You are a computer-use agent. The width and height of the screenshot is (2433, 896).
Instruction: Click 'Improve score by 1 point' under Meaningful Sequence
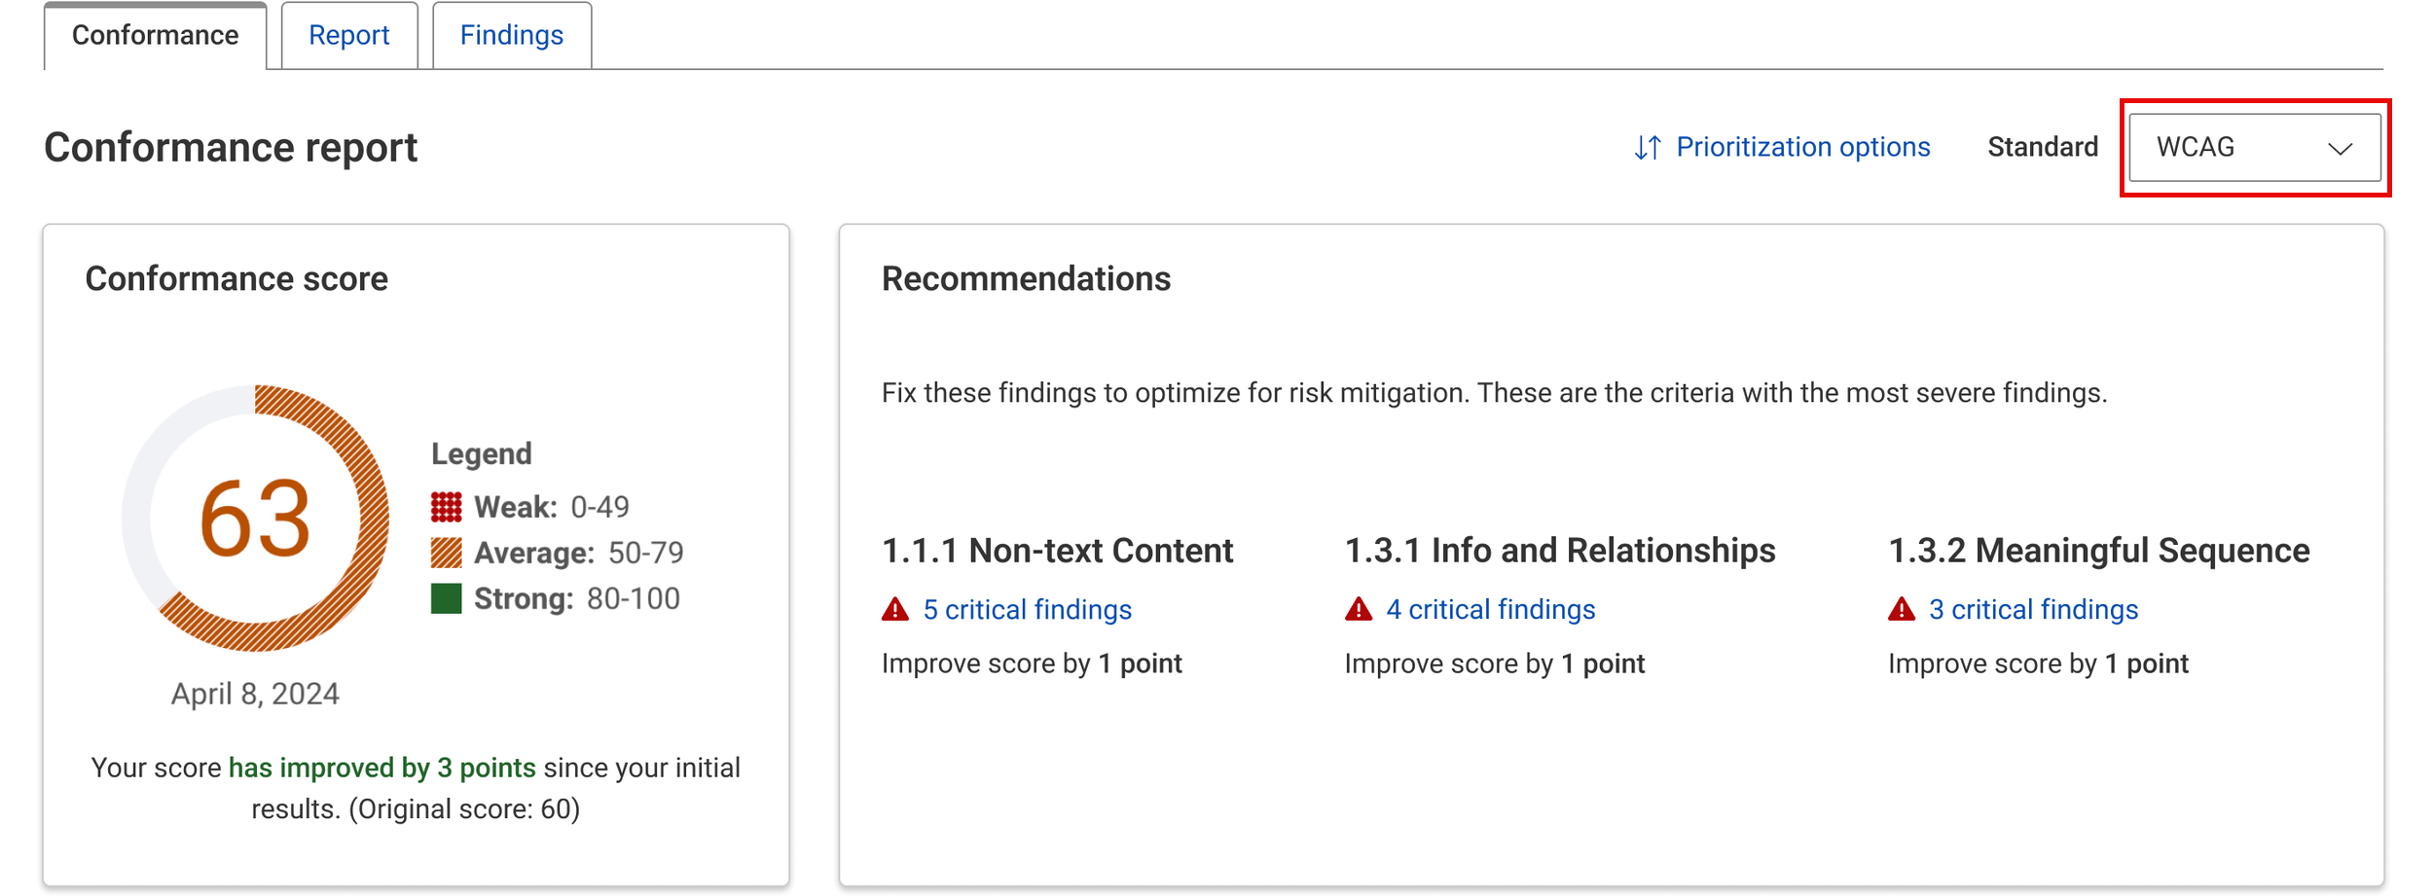[x=2038, y=663]
